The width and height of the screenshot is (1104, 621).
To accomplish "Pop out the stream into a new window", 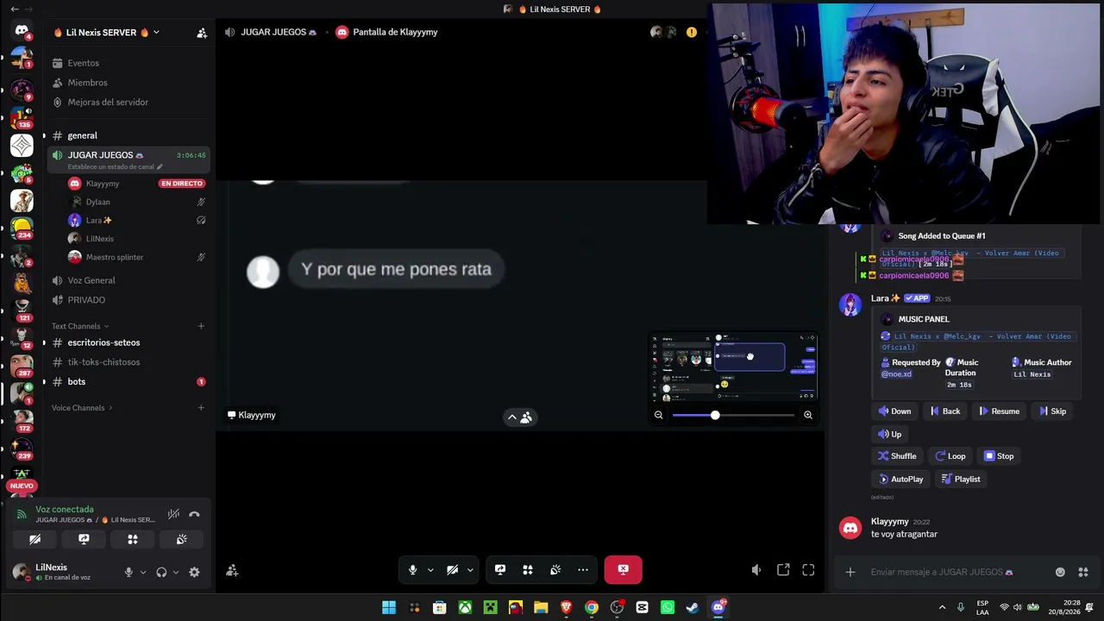I will click(783, 570).
